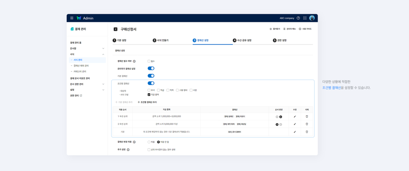
Task: Expand the 설정 sidebar section
Action: coord(103,90)
